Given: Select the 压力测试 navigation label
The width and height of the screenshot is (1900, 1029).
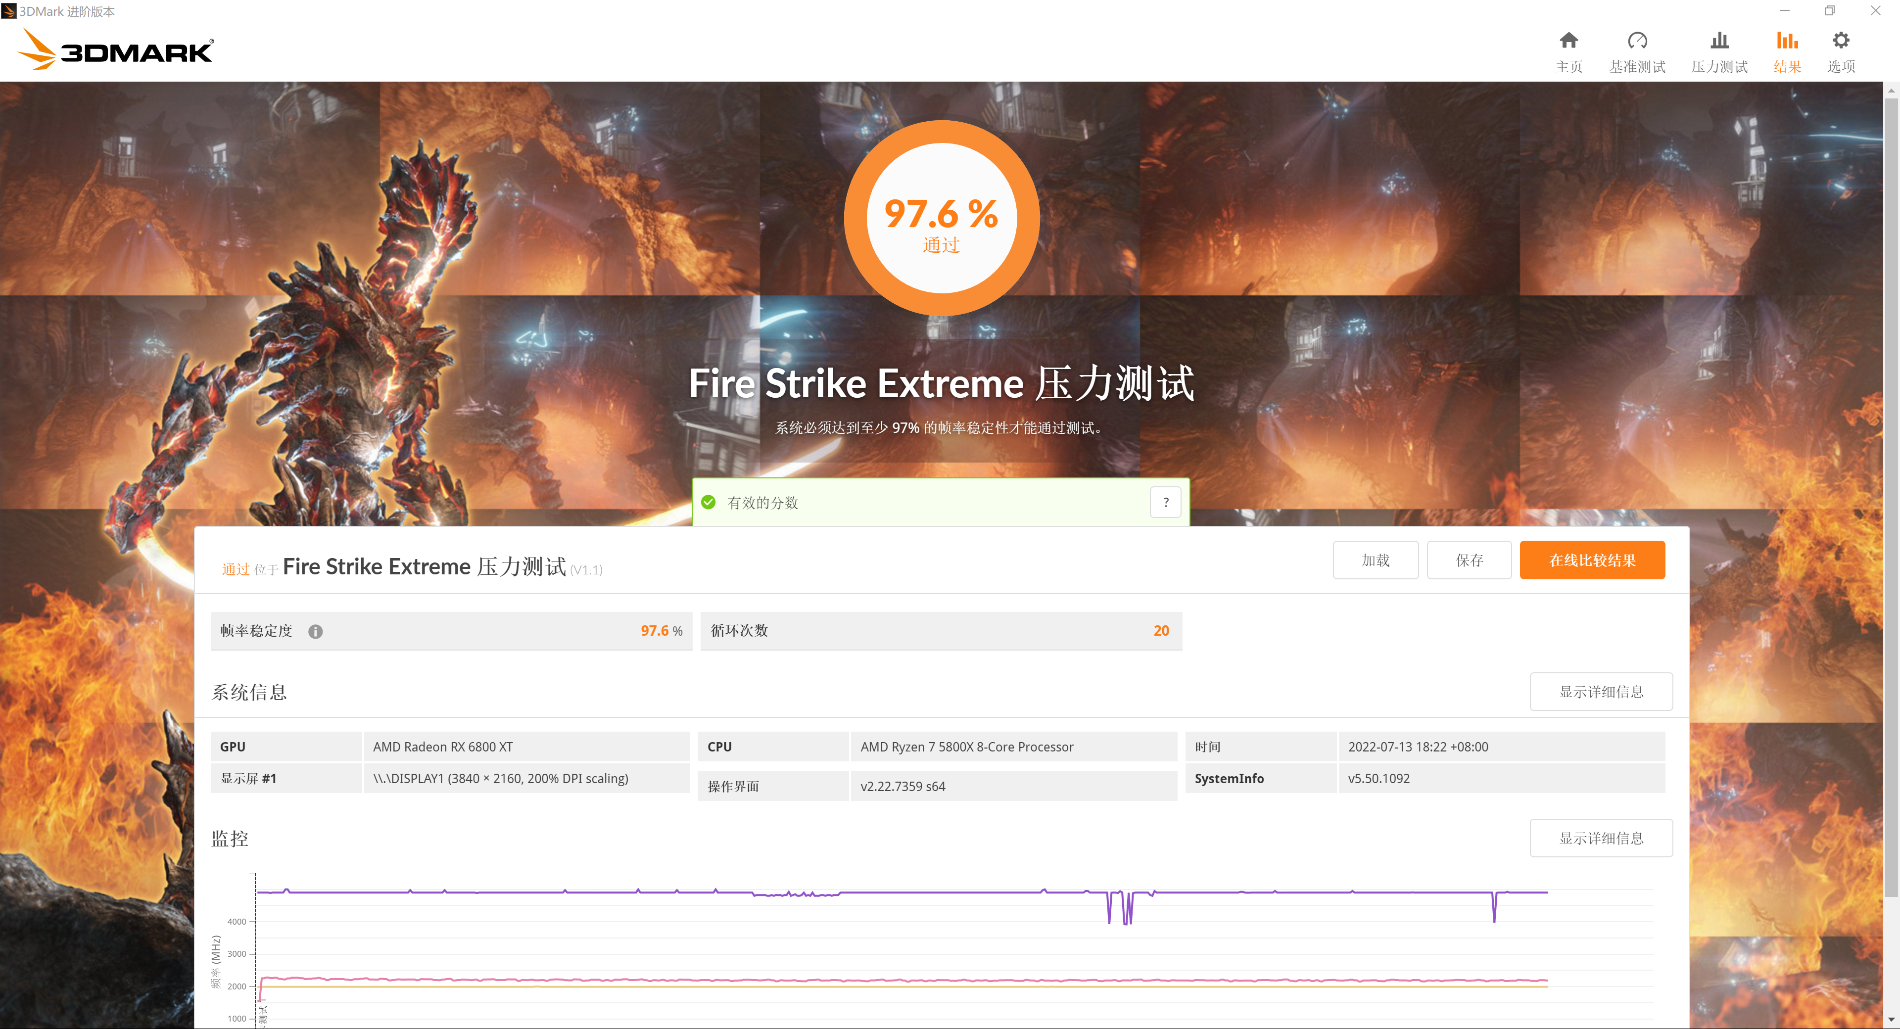Looking at the screenshot, I should [x=1719, y=66].
